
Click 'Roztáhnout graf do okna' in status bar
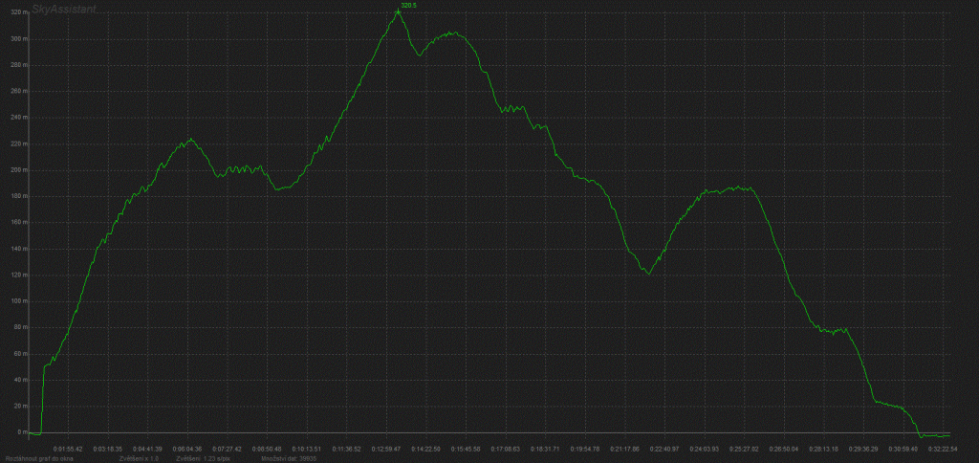click(39, 458)
